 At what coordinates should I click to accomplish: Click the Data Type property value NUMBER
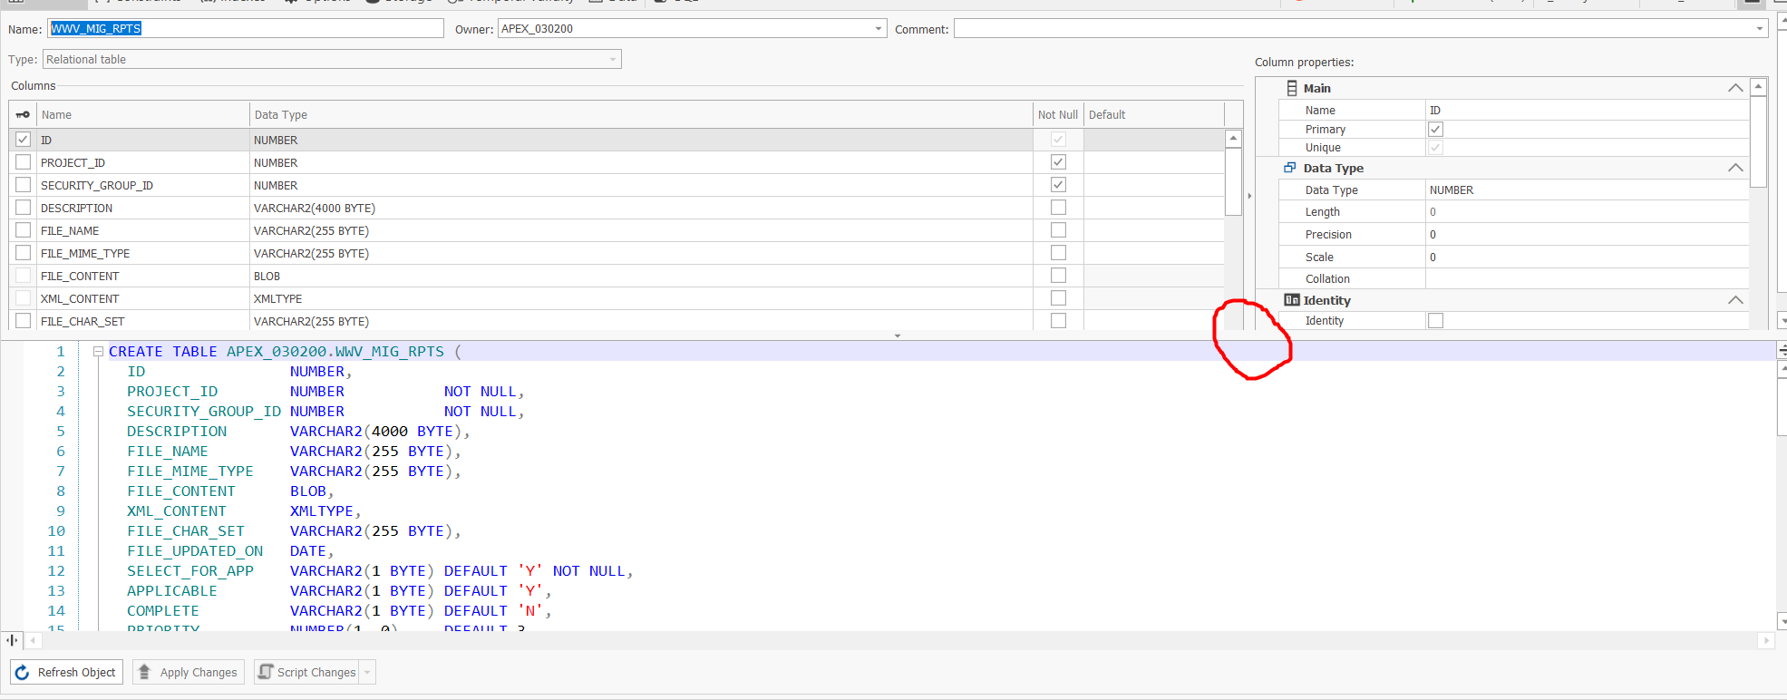1587,190
